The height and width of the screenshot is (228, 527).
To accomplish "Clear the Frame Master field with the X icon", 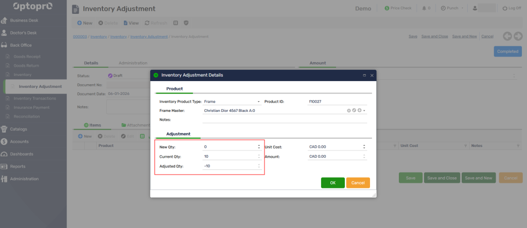I will pos(348,110).
